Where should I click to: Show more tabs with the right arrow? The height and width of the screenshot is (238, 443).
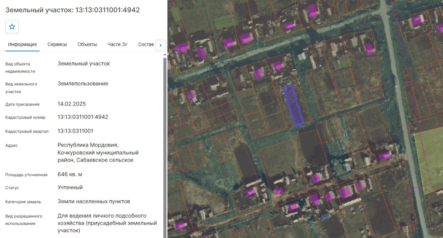tap(161, 45)
